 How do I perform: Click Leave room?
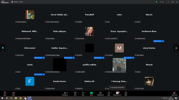click(175, 93)
